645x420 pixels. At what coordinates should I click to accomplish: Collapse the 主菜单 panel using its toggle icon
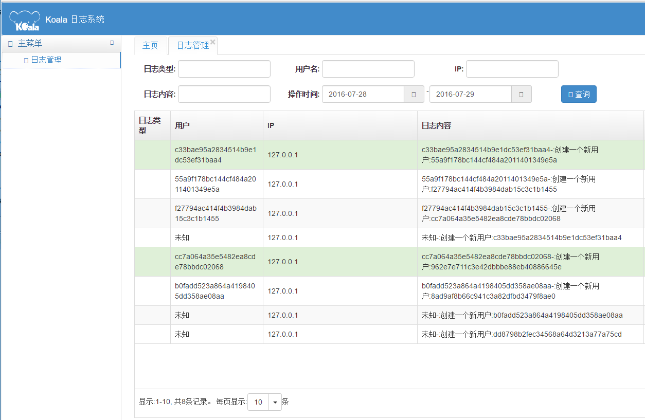point(112,43)
